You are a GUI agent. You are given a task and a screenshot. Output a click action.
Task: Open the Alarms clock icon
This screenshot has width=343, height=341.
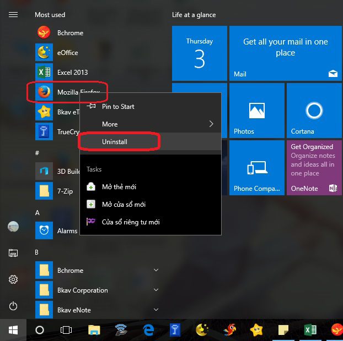pyautogui.click(x=44, y=230)
